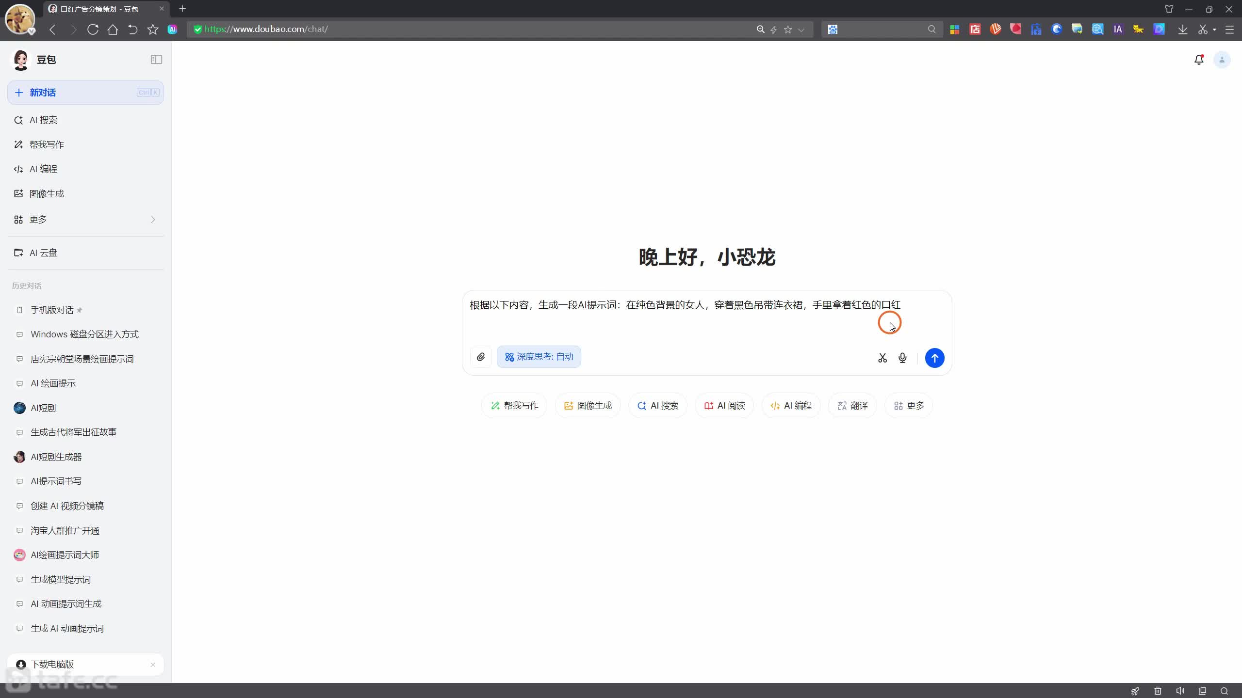Open Windows 磁盘分区进入方式 chat

pyautogui.click(x=85, y=334)
